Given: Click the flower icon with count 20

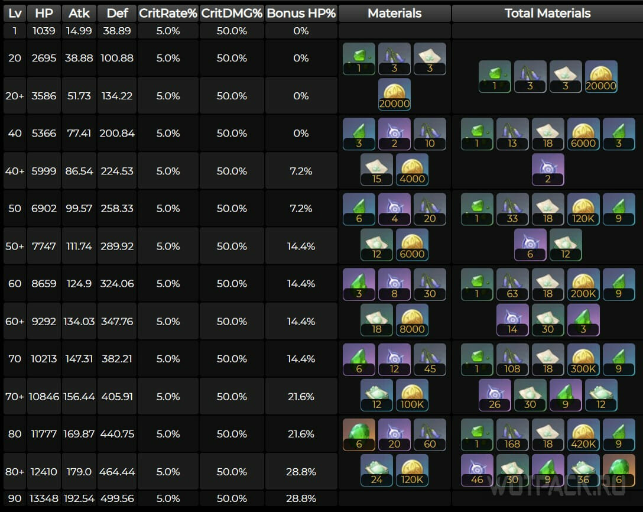Looking at the screenshot, I should 430,209.
